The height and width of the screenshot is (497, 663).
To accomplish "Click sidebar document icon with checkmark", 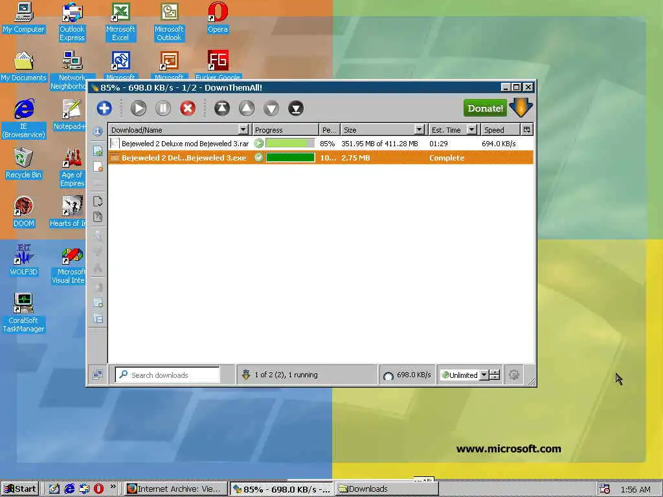I will 98,201.
